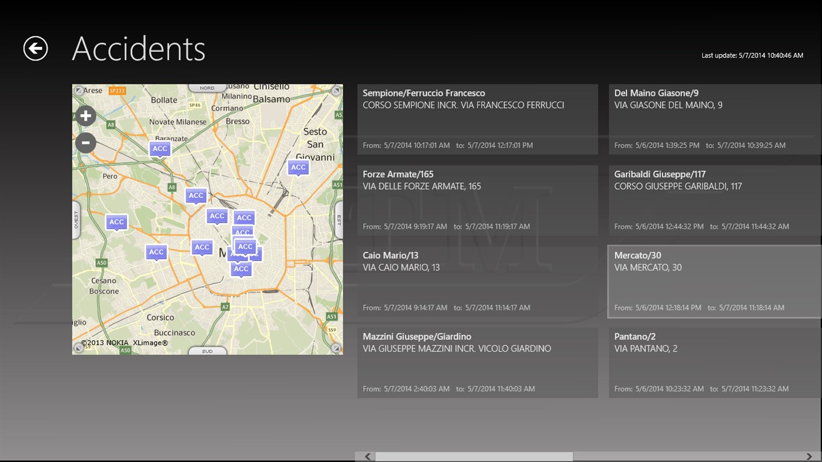Open the Garibaldi Giuseppe/117 accident details
The image size is (822, 462).
tap(713, 198)
